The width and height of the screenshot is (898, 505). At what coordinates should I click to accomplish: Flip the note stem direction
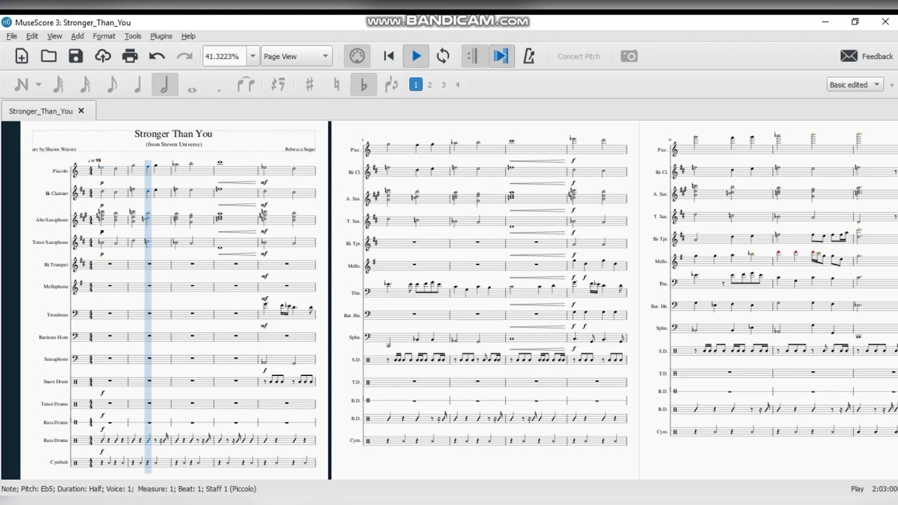tap(391, 85)
